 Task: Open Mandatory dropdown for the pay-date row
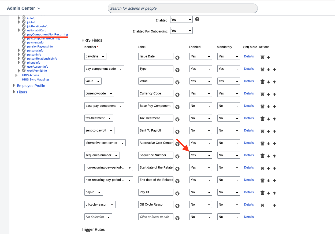click(228, 56)
